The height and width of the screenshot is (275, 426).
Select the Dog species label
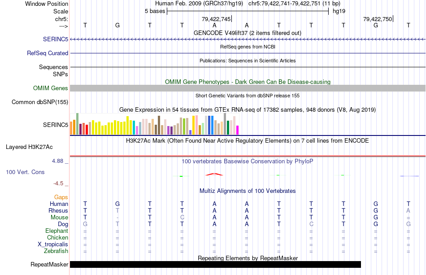63,224
